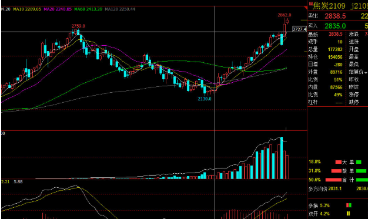Click the 日增 value -280

pos(337,65)
